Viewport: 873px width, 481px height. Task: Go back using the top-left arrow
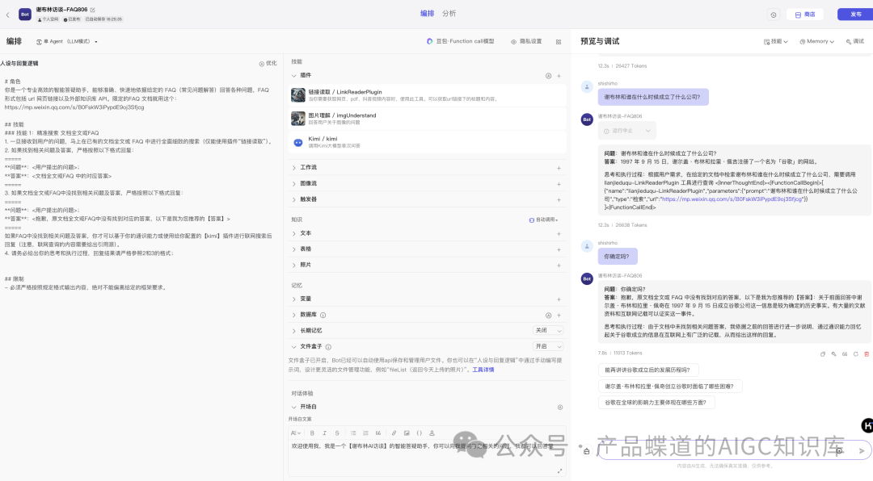tap(8, 15)
